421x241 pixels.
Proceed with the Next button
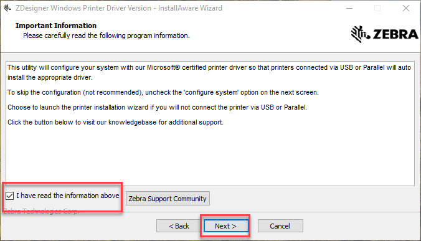tap(225, 226)
